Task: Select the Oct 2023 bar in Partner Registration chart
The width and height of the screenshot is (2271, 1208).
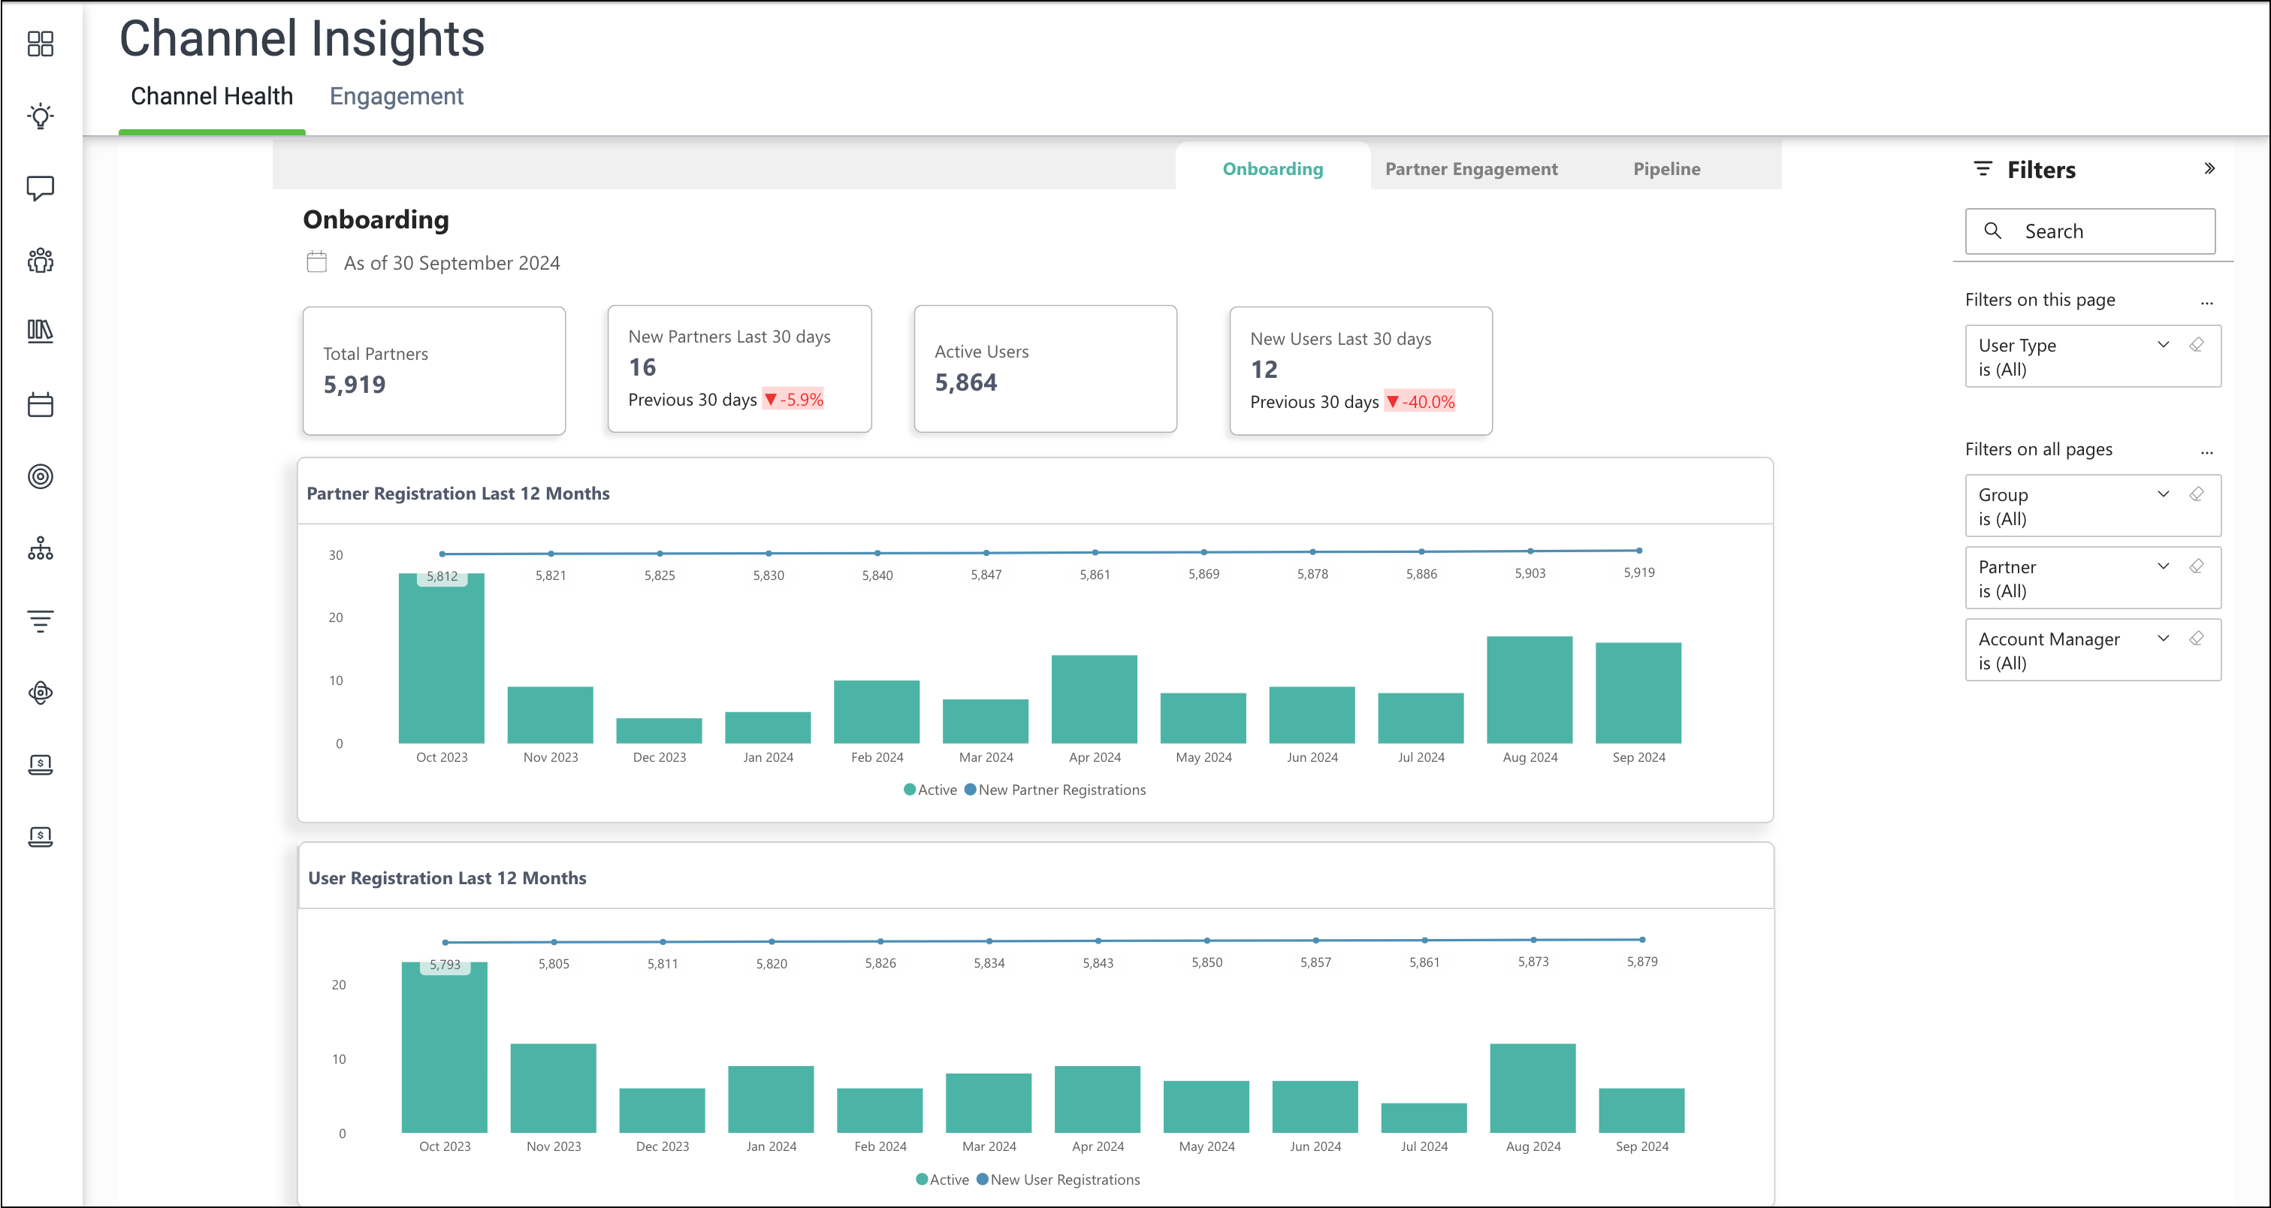Action: tap(442, 658)
